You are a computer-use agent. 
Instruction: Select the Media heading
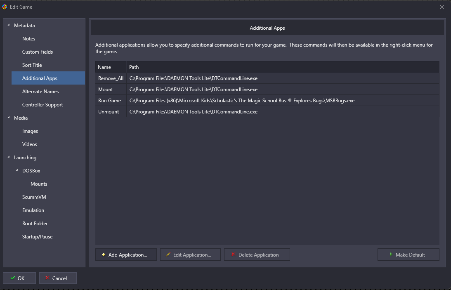21,118
